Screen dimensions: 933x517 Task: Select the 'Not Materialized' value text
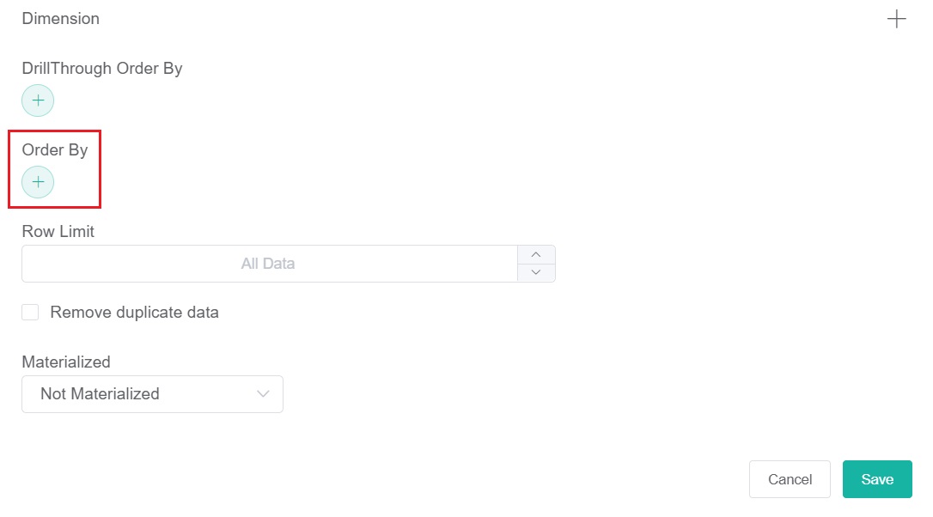coord(100,394)
